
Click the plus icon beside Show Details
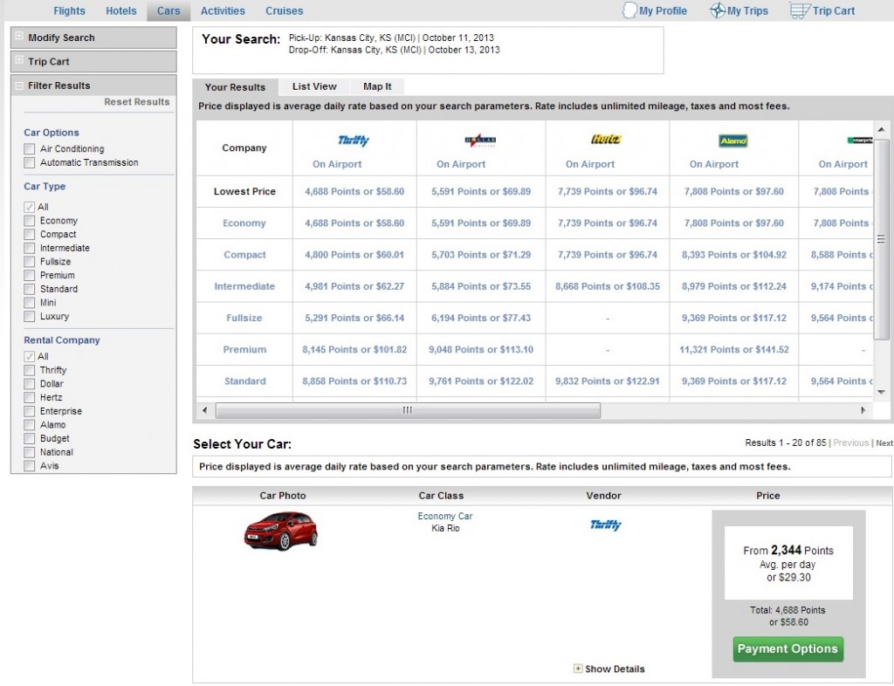[578, 669]
